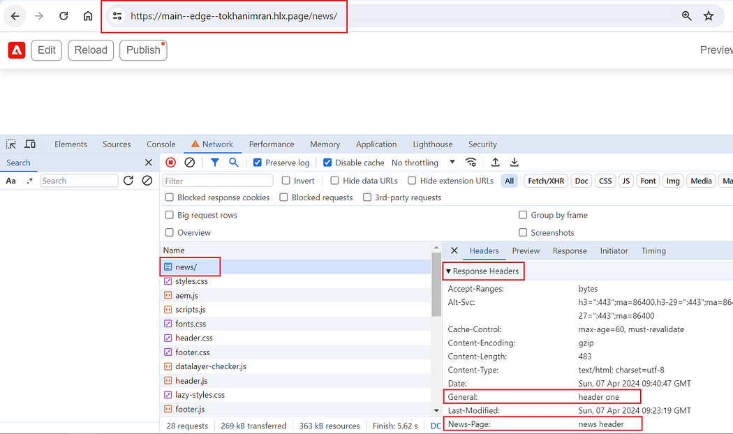Click the import HAR upload icon
The height and width of the screenshot is (434, 733).
(x=495, y=162)
